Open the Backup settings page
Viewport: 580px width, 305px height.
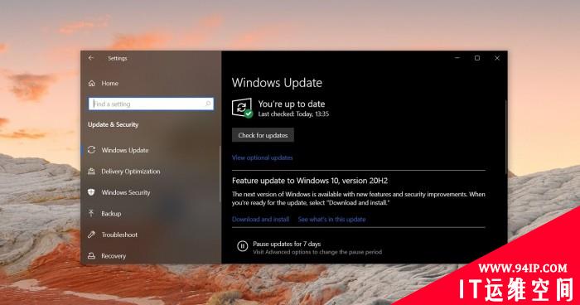151,214
